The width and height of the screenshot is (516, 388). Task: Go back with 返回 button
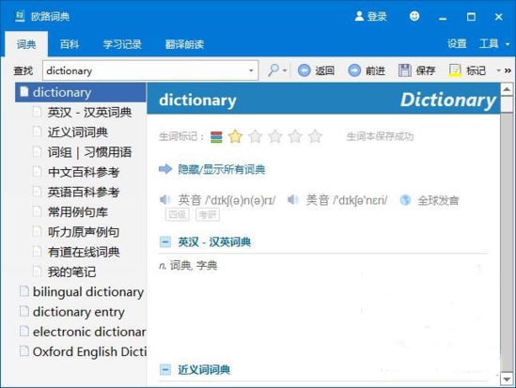pyautogui.click(x=316, y=70)
